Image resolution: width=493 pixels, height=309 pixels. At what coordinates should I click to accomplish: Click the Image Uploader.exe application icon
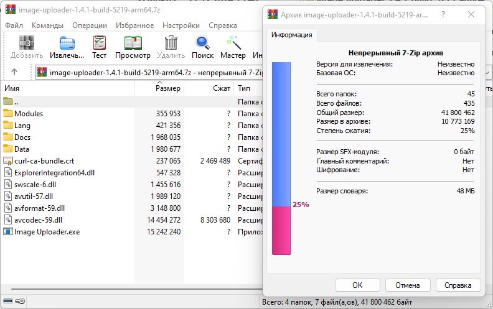coord(8,232)
